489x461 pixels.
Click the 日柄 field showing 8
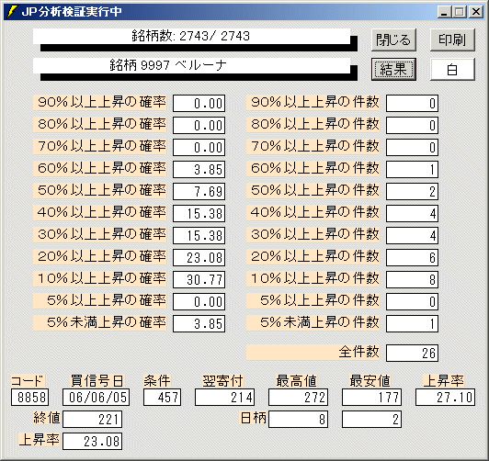[x=298, y=420]
